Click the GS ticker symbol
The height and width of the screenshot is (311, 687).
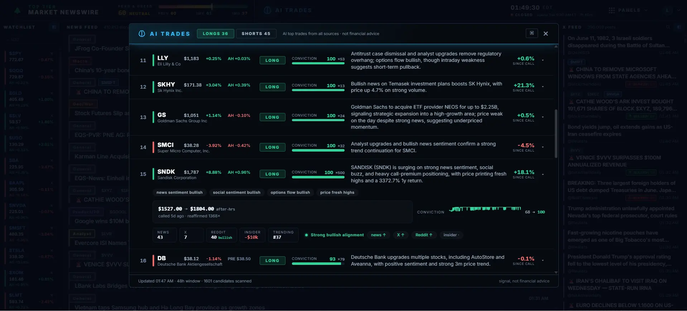click(x=162, y=115)
